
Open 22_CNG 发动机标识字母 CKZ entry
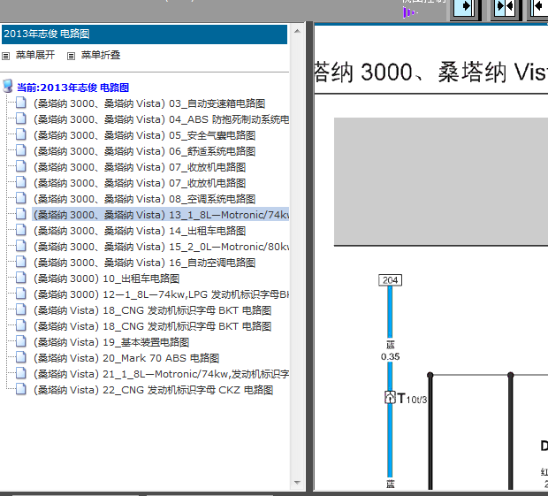(x=153, y=390)
